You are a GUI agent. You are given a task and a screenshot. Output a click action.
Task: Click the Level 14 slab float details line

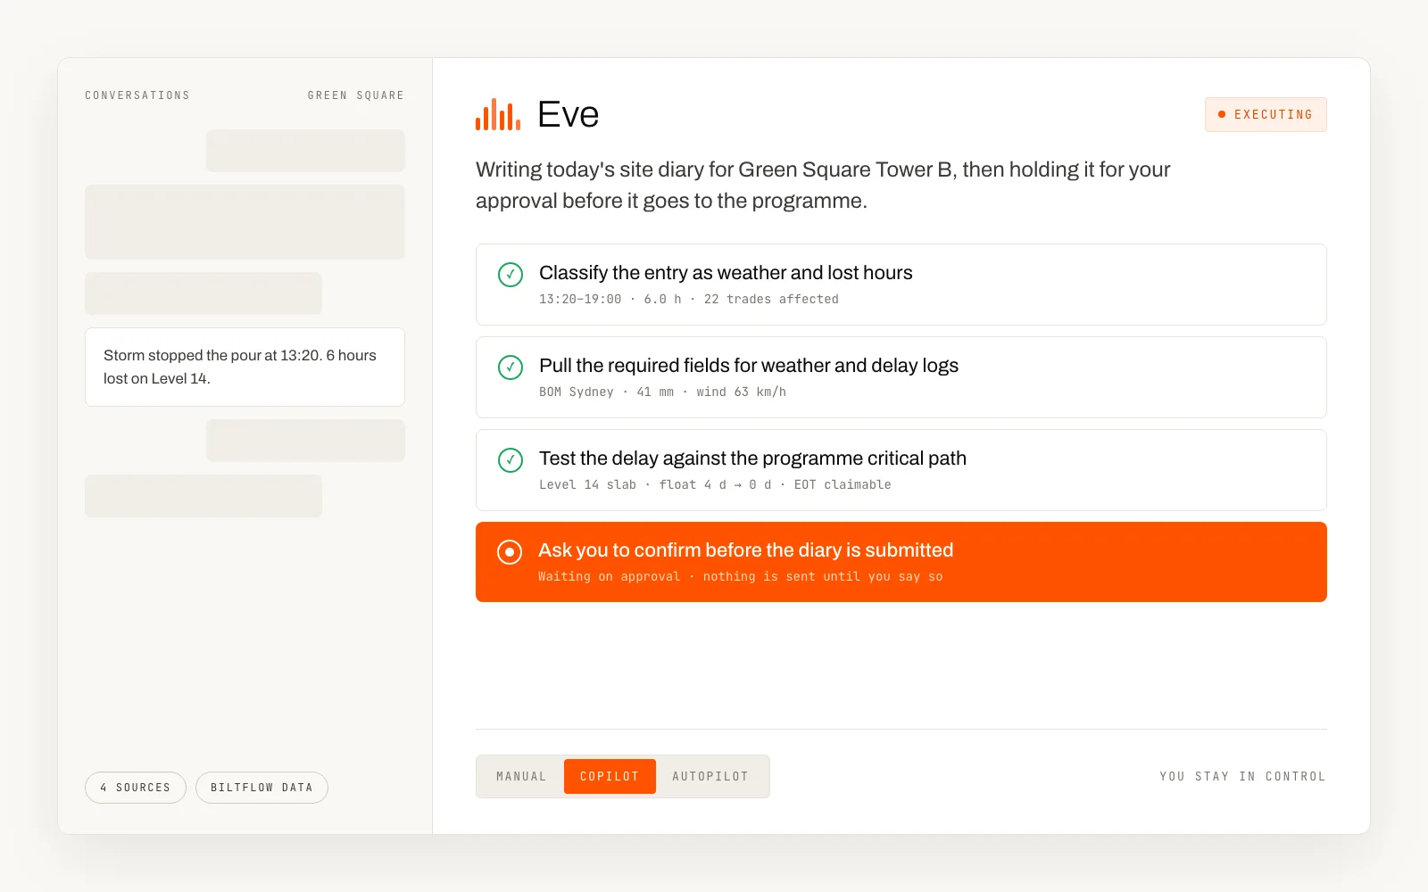pos(715,485)
